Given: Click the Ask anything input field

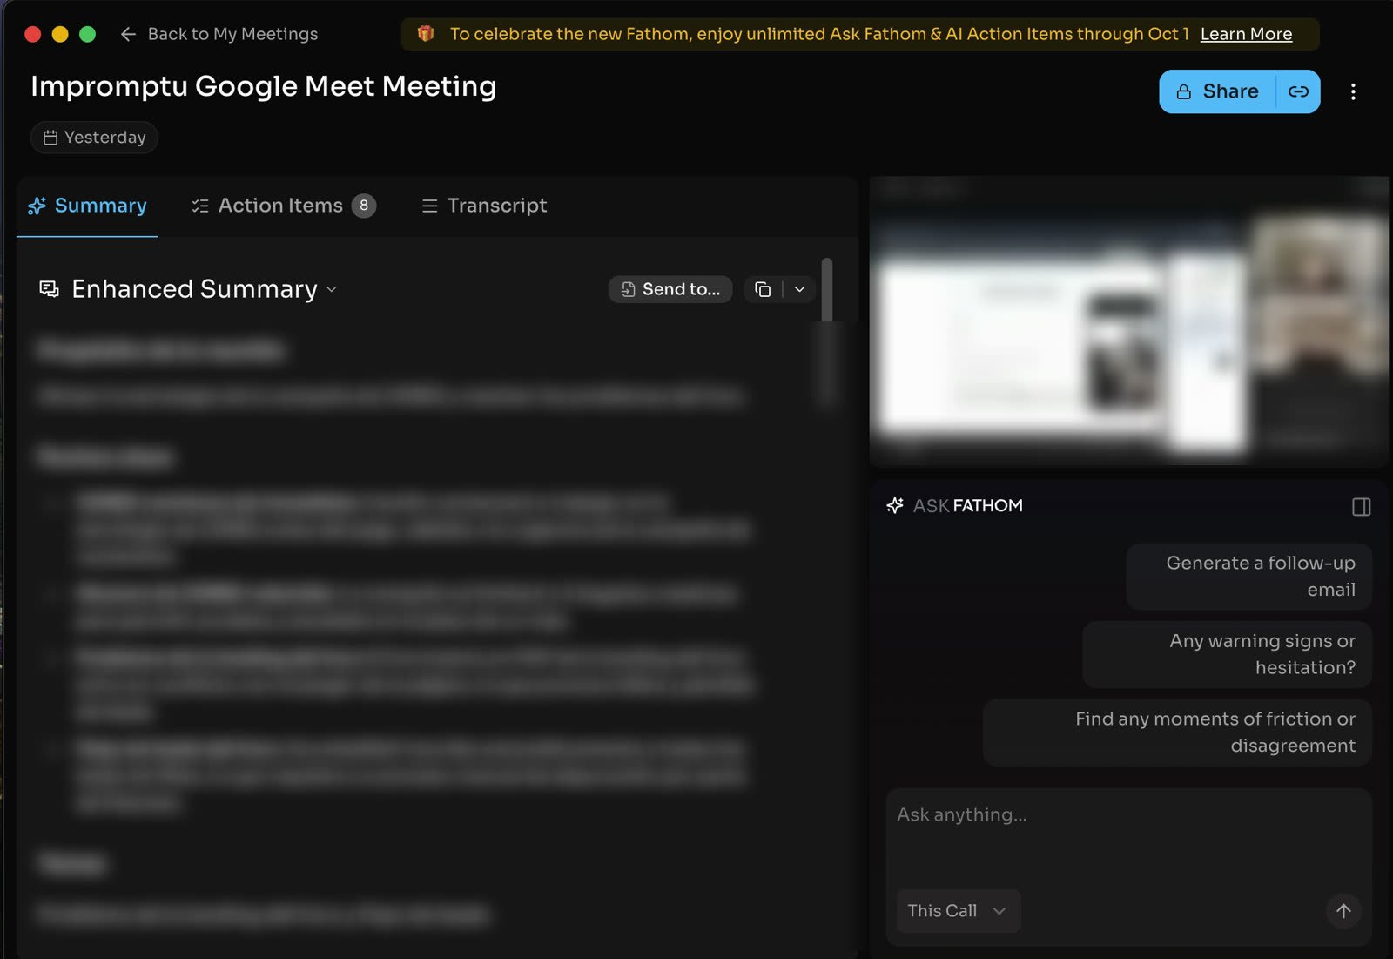Looking at the screenshot, I should click(1128, 836).
